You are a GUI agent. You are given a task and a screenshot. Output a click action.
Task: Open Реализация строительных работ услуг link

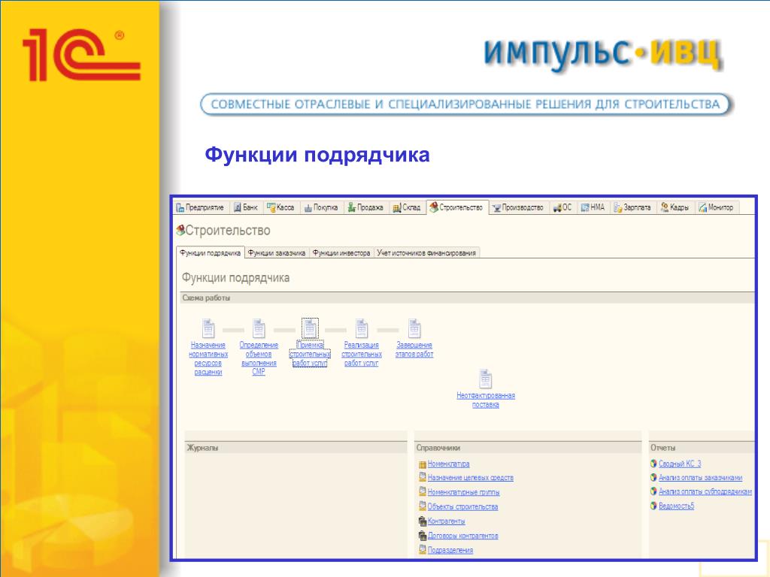(362, 355)
